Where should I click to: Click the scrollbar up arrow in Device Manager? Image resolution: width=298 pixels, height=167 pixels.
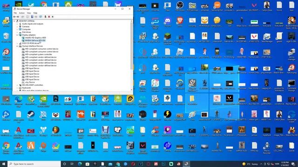(x=131, y=21)
